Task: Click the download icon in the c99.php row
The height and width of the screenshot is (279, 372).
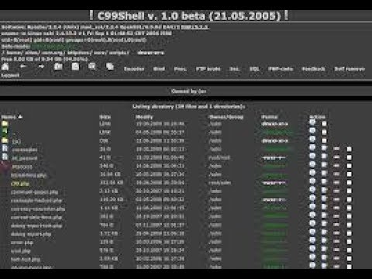Action: [336, 183]
